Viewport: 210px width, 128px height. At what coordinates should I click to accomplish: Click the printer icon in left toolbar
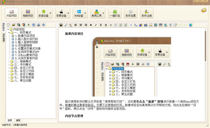(39, 25)
